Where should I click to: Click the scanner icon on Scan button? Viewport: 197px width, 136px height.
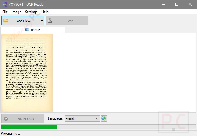[50, 21]
